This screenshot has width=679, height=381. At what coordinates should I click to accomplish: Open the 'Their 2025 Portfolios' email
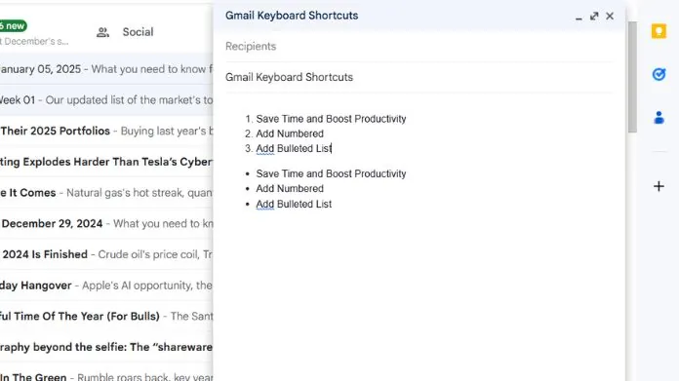(x=106, y=131)
